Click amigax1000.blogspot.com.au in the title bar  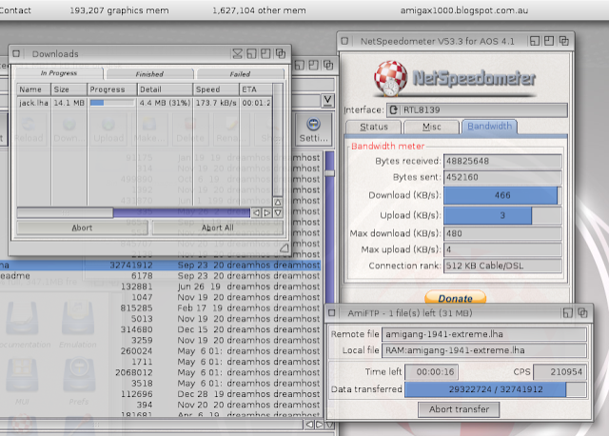click(x=464, y=10)
